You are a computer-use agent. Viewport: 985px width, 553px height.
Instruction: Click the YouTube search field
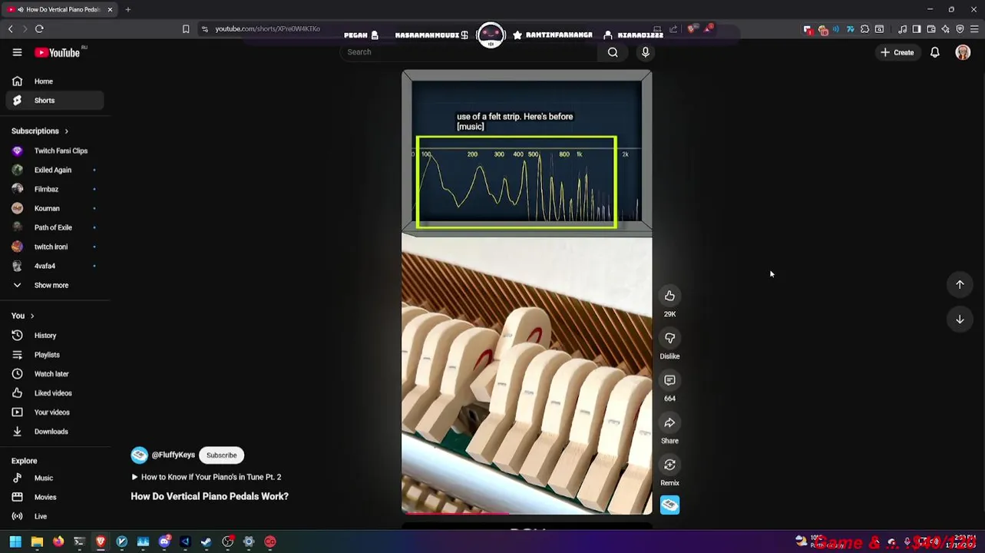[468, 52]
